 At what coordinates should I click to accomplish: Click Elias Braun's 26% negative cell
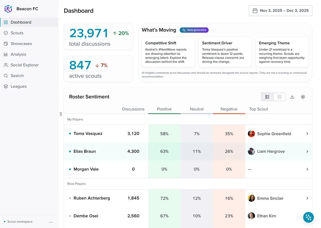click(229, 151)
